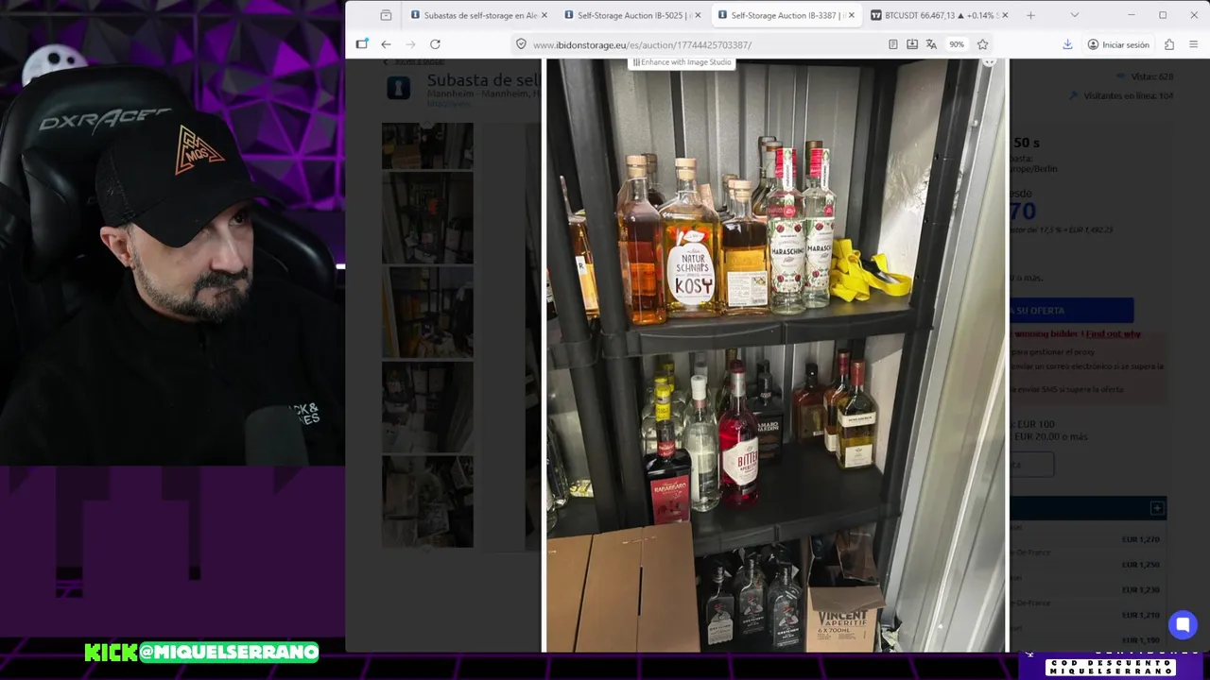
Task: Reload the current page
Action: click(435, 44)
